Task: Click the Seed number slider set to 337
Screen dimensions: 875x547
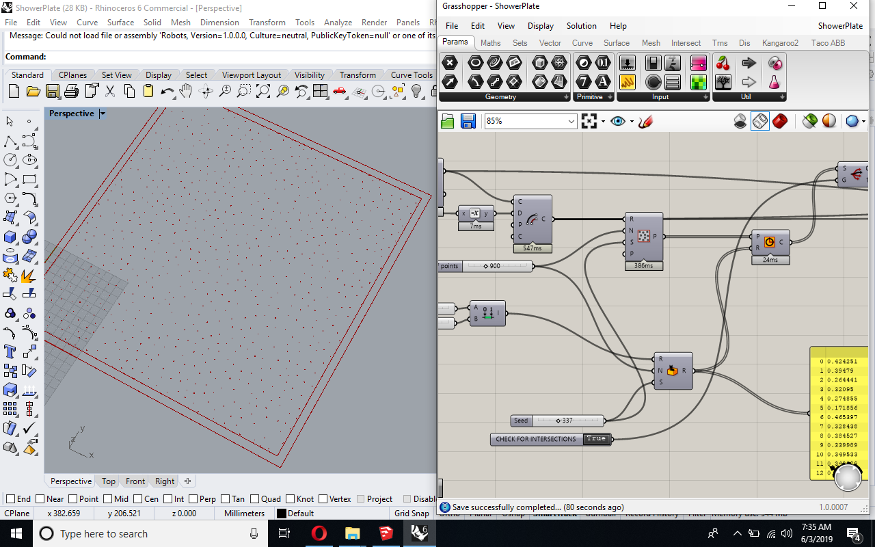Action: click(558, 421)
